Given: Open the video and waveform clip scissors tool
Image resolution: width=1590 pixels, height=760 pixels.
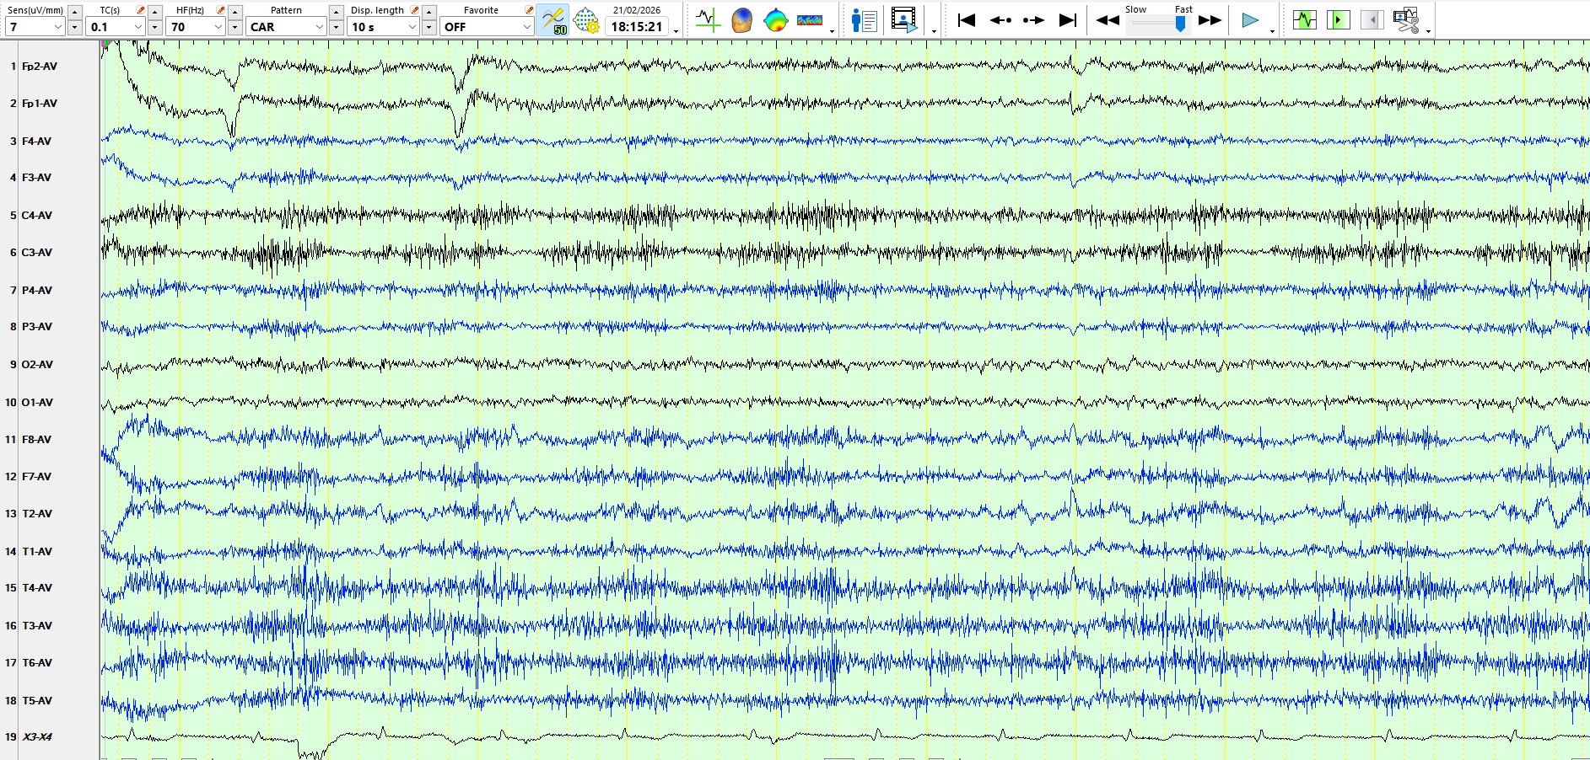Looking at the screenshot, I should pyautogui.click(x=1406, y=20).
